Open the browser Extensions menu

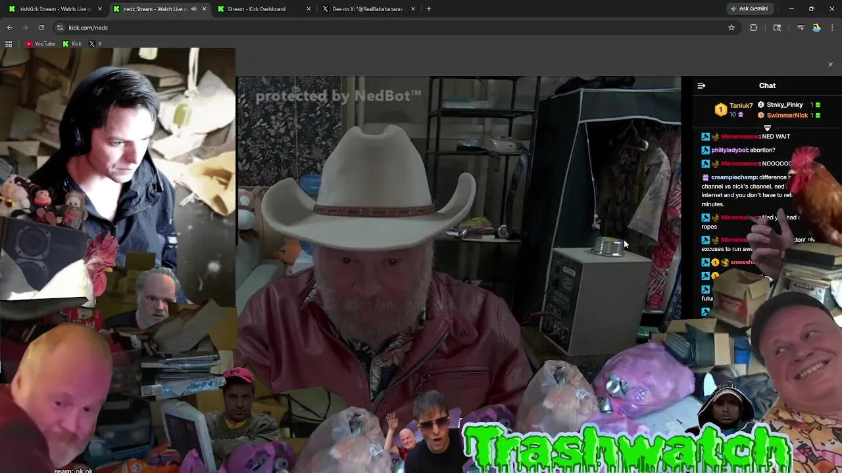754,28
